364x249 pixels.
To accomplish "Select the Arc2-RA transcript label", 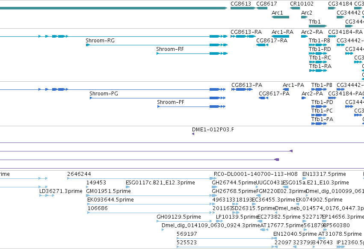I will pos(312,32).
